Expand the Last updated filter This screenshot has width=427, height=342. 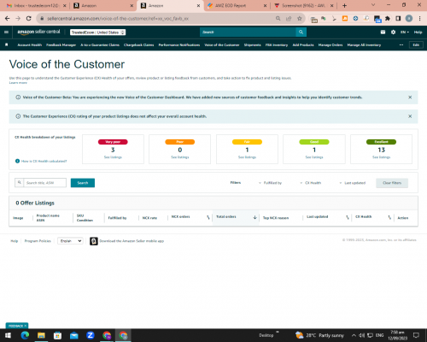tap(352, 183)
